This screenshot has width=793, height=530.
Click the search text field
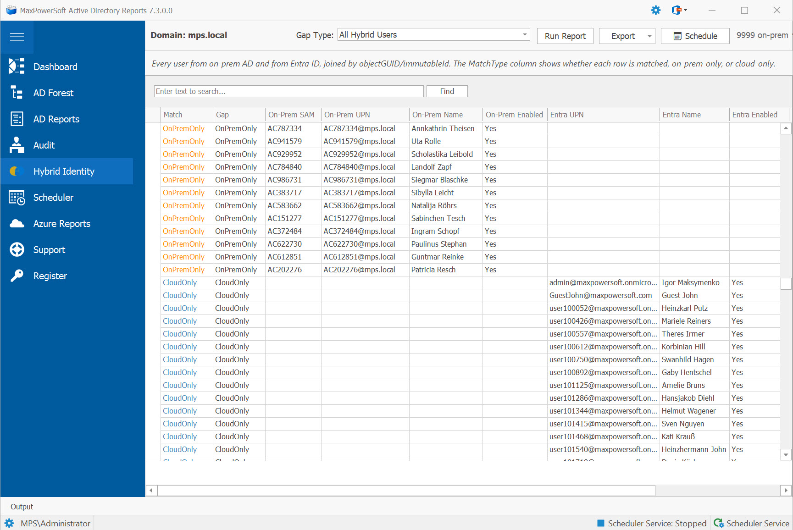pos(289,91)
